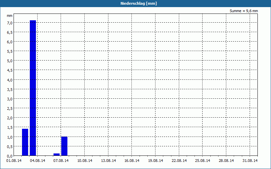Click the 3,5 value on the y-axis

coord(9,90)
